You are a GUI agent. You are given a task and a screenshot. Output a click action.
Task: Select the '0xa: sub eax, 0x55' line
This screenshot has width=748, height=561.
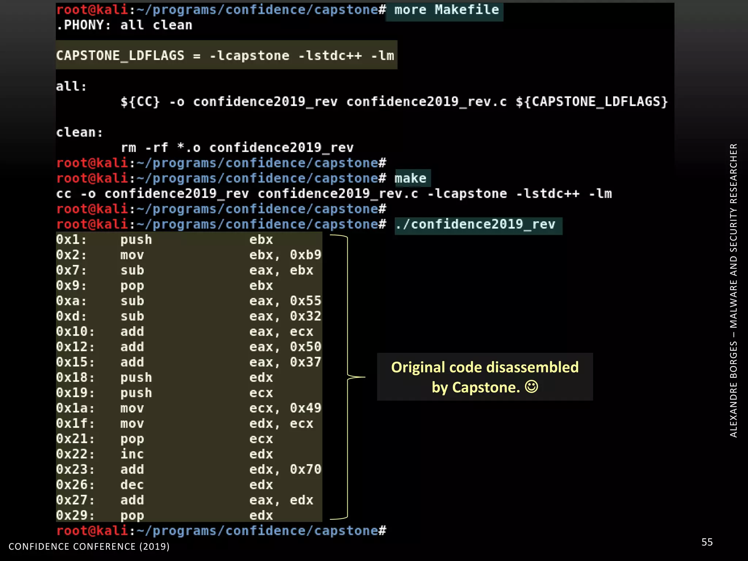click(x=189, y=301)
